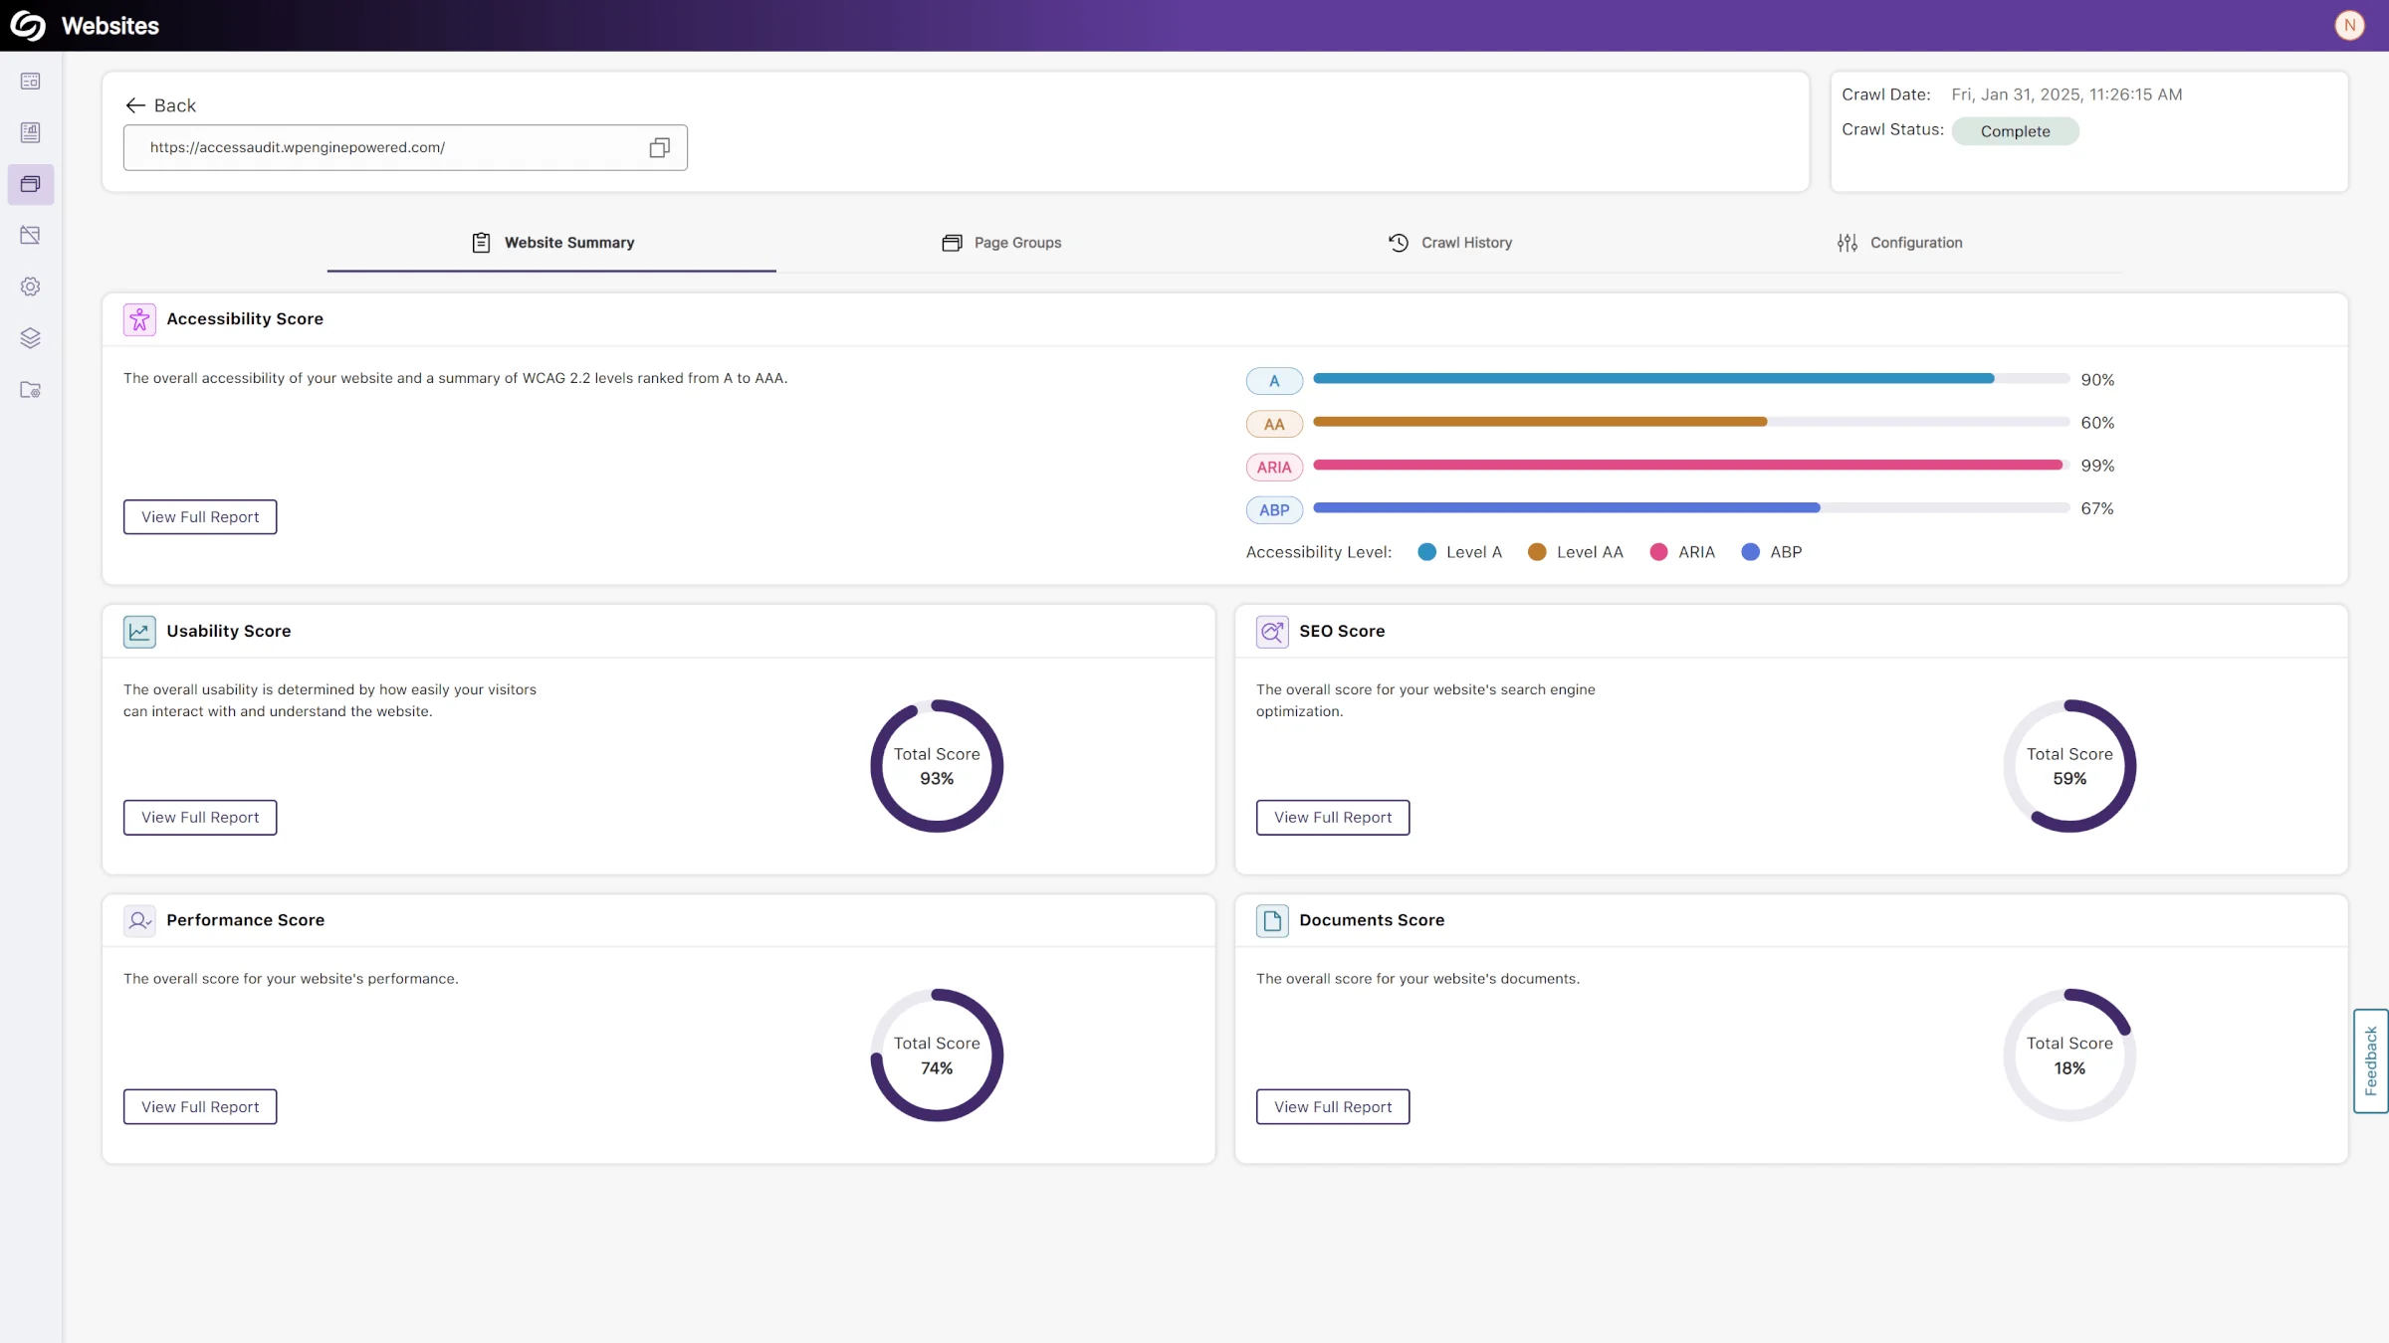This screenshot has height=1343, width=2389.
Task: Click the Usability 93% score ring
Action: [x=937, y=766]
